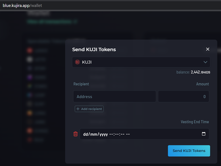Focus the recipient Address field
The width and height of the screenshot is (221, 166).
pyautogui.click(x=115, y=97)
